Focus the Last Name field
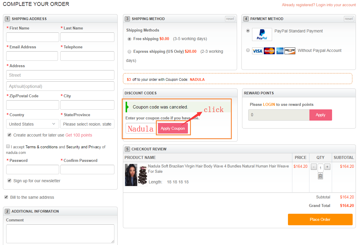The image size is (360, 245). pyautogui.click(x=87, y=37)
